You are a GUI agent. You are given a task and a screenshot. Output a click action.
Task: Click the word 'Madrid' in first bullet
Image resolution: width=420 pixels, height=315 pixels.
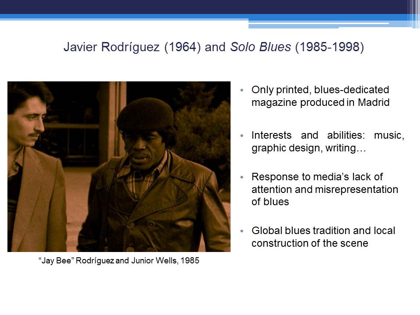click(374, 103)
